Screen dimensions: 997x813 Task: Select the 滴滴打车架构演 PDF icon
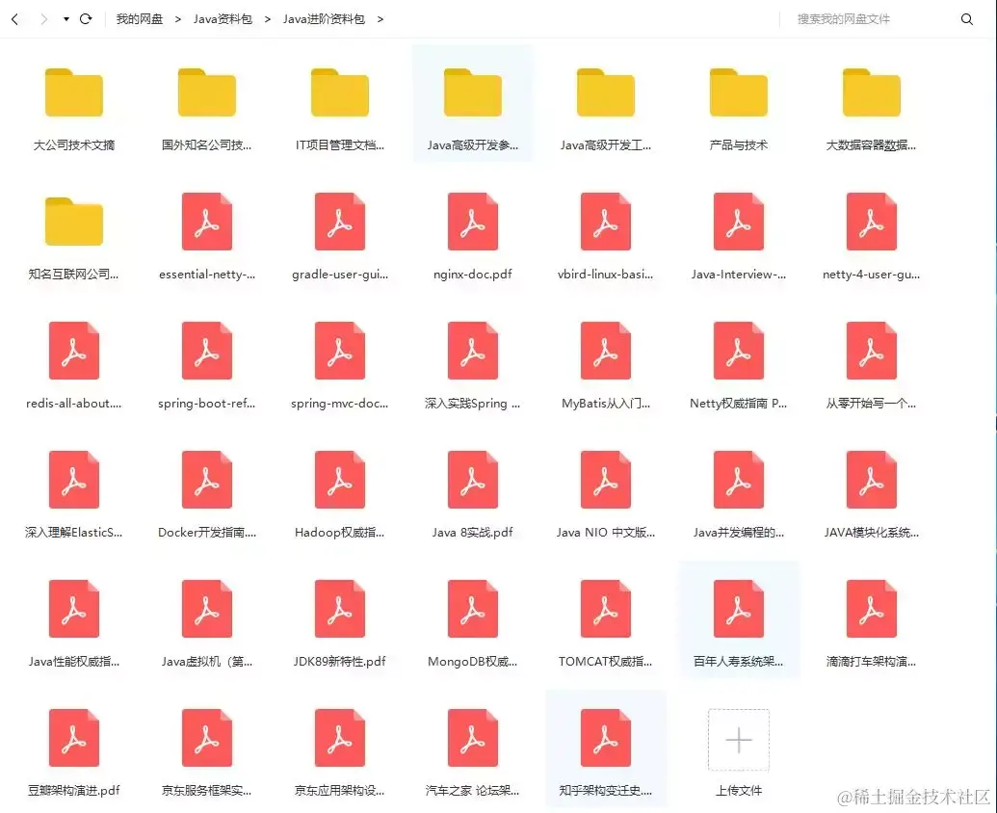871,608
